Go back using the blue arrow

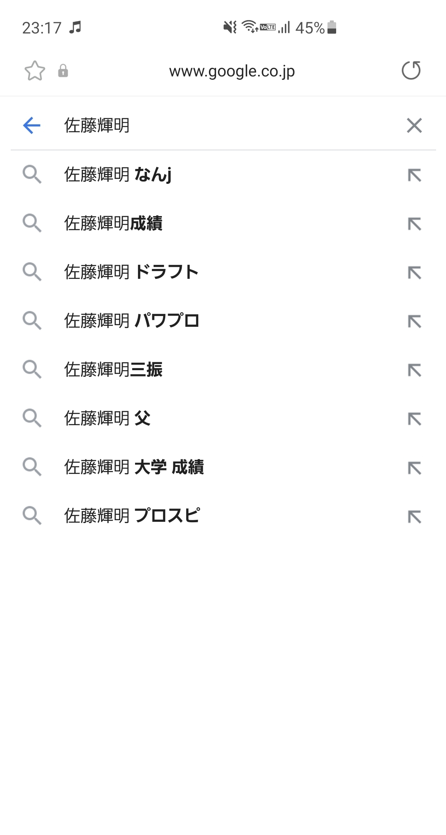pyautogui.click(x=32, y=125)
